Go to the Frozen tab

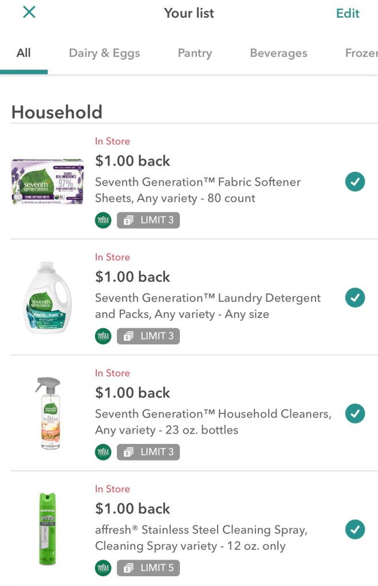click(x=361, y=53)
